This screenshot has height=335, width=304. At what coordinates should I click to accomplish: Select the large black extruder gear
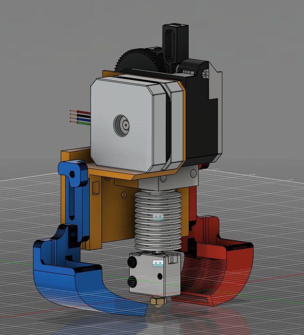140,60
